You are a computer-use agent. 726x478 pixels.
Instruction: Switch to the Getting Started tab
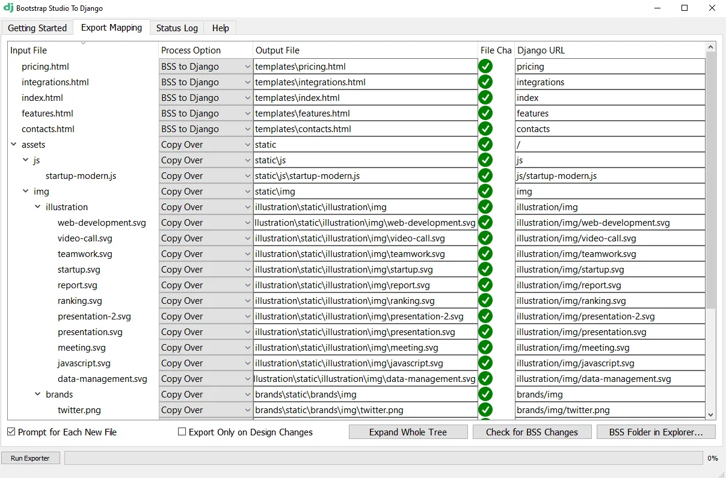coord(37,28)
